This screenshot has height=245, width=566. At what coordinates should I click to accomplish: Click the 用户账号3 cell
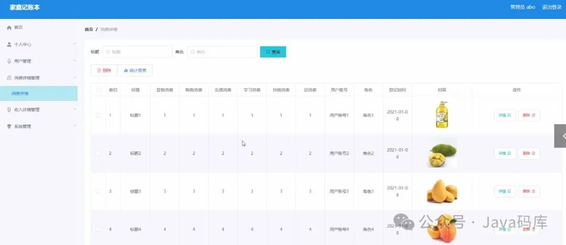339,191
